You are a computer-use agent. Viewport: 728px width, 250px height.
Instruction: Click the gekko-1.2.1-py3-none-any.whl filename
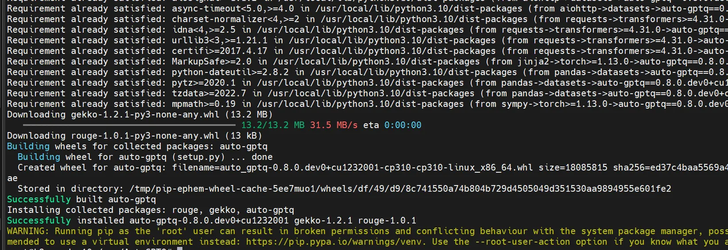(x=145, y=114)
